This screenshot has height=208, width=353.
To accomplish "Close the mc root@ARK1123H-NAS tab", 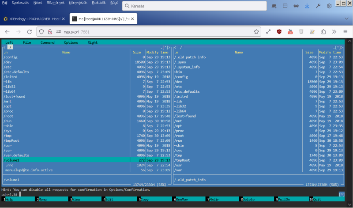I will coord(132,19).
